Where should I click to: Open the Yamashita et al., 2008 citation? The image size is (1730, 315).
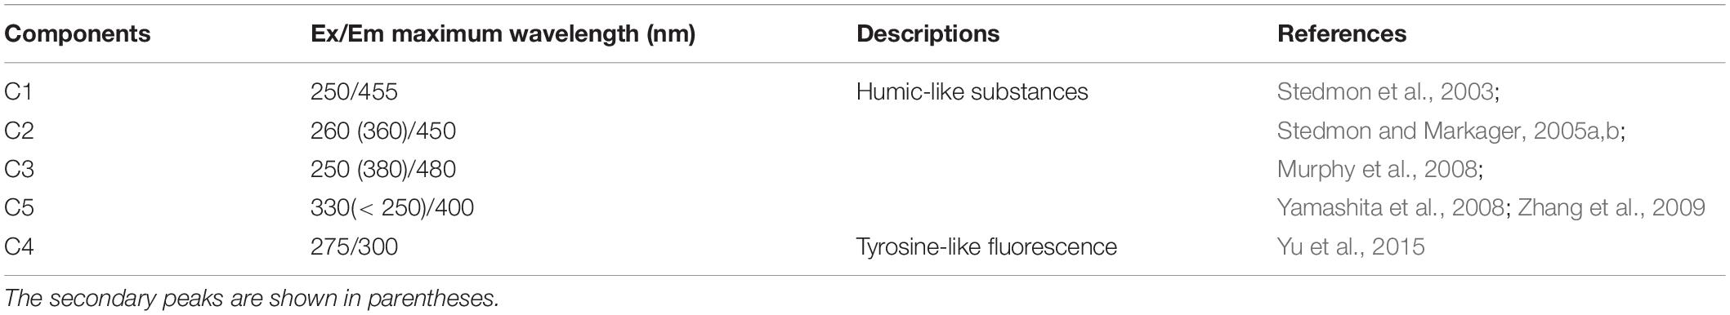pyautogui.click(x=1390, y=207)
